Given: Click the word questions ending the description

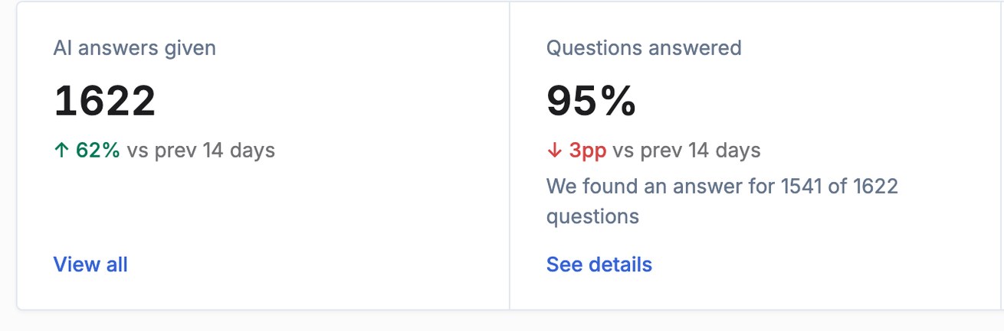Looking at the screenshot, I should pyautogui.click(x=592, y=216).
